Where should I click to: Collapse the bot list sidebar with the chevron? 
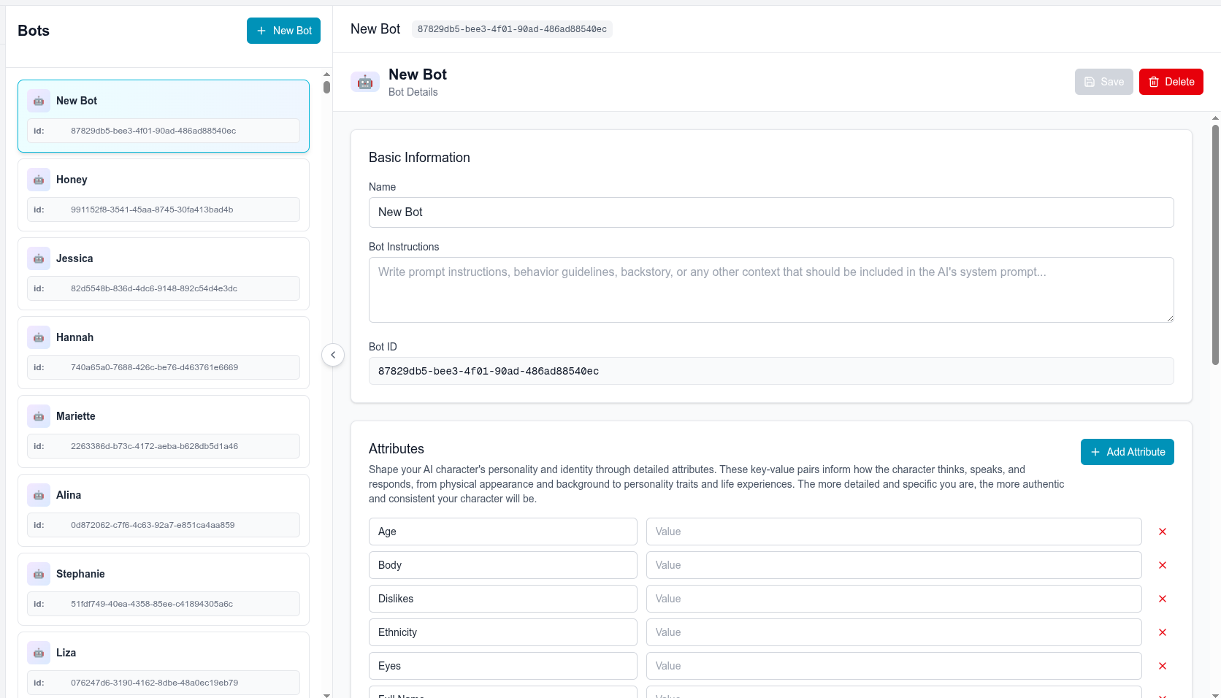[x=333, y=355]
